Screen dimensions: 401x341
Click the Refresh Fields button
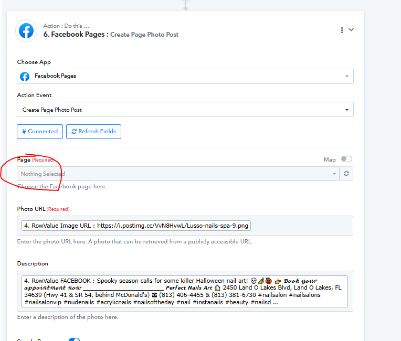[x=93, y=132]
